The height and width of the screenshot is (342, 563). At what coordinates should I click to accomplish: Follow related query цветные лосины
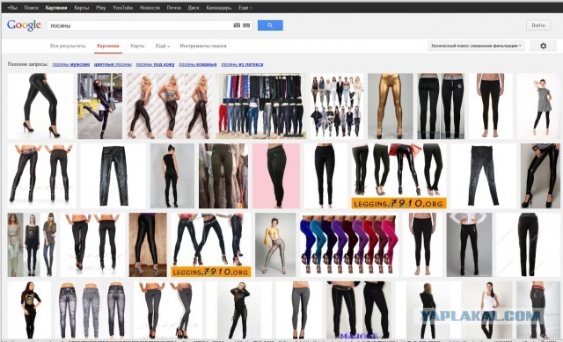coord(113,64)
